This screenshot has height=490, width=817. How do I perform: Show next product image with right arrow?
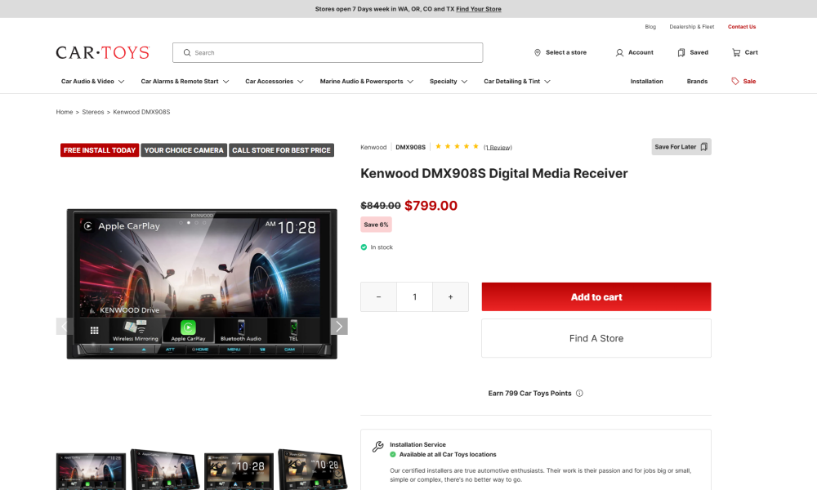click(338, 327)
